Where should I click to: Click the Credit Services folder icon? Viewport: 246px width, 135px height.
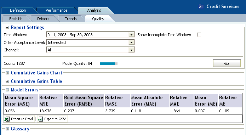coord(201,7)
